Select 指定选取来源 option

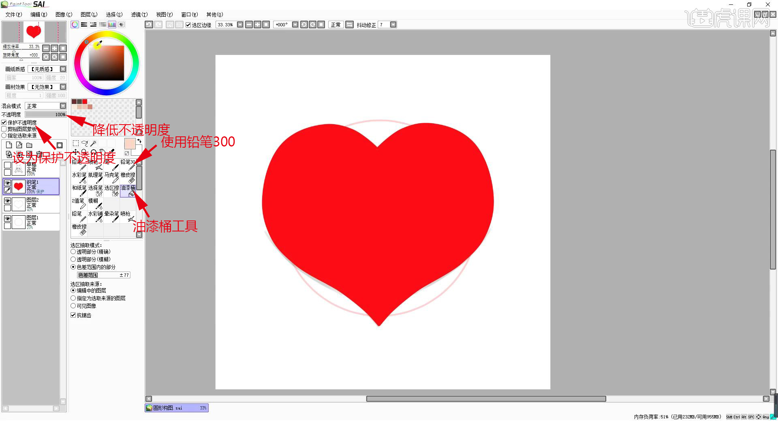pos(4,136)
